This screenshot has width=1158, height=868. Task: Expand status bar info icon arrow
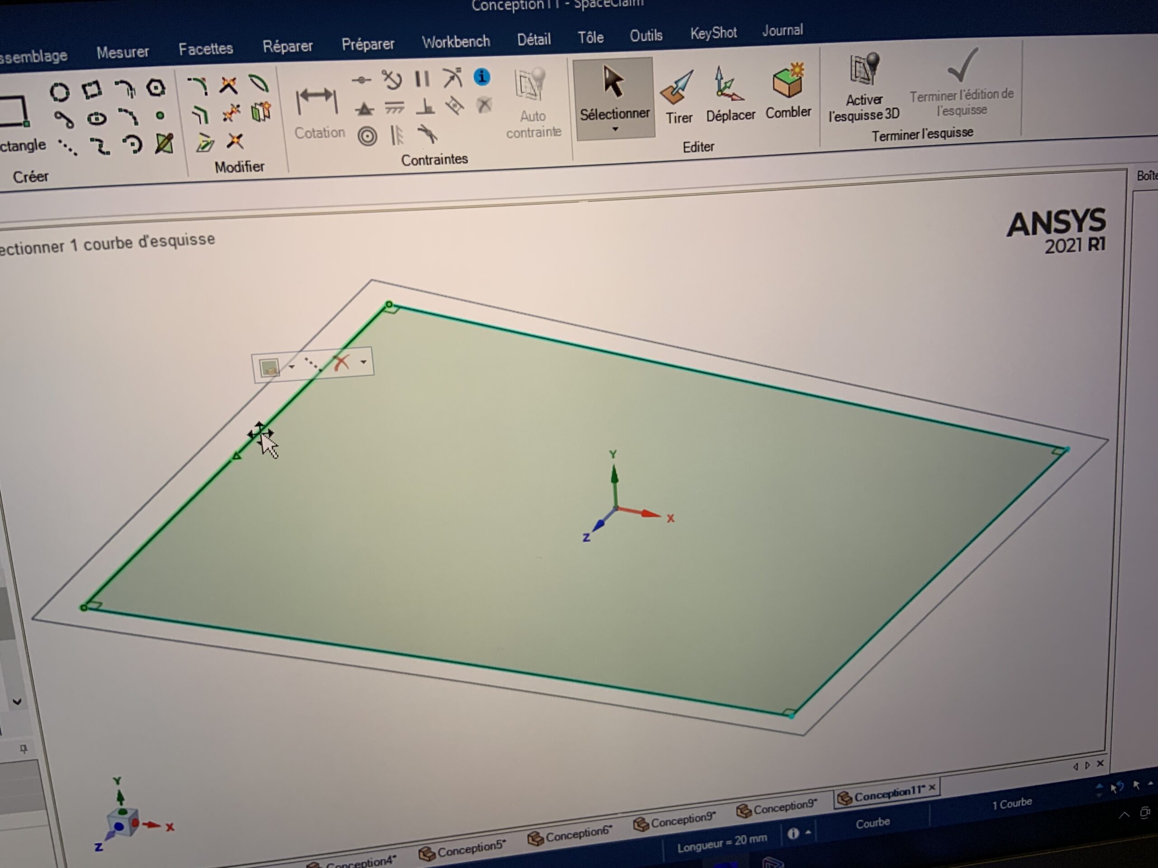808,832
